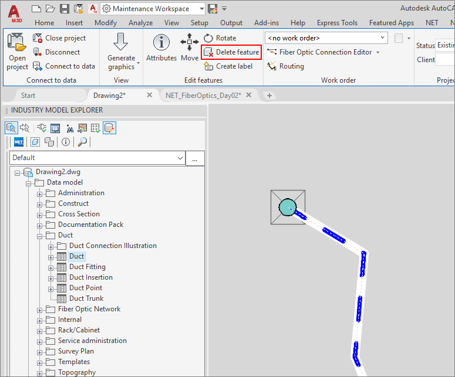Screen dimensions: 455x377
Task: Click Close project in the ribbon
Action: pyautogui.click(x=59, y=38)
